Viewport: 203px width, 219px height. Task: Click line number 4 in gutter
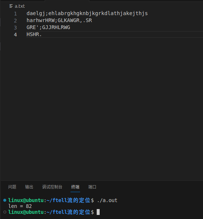coord(16,35)
